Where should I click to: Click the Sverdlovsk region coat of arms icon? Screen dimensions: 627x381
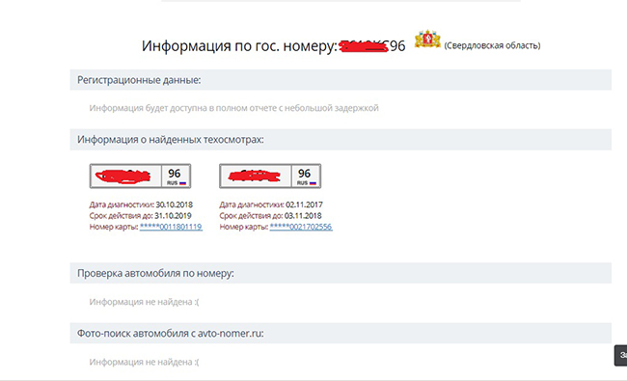click(x=427, y=40)
